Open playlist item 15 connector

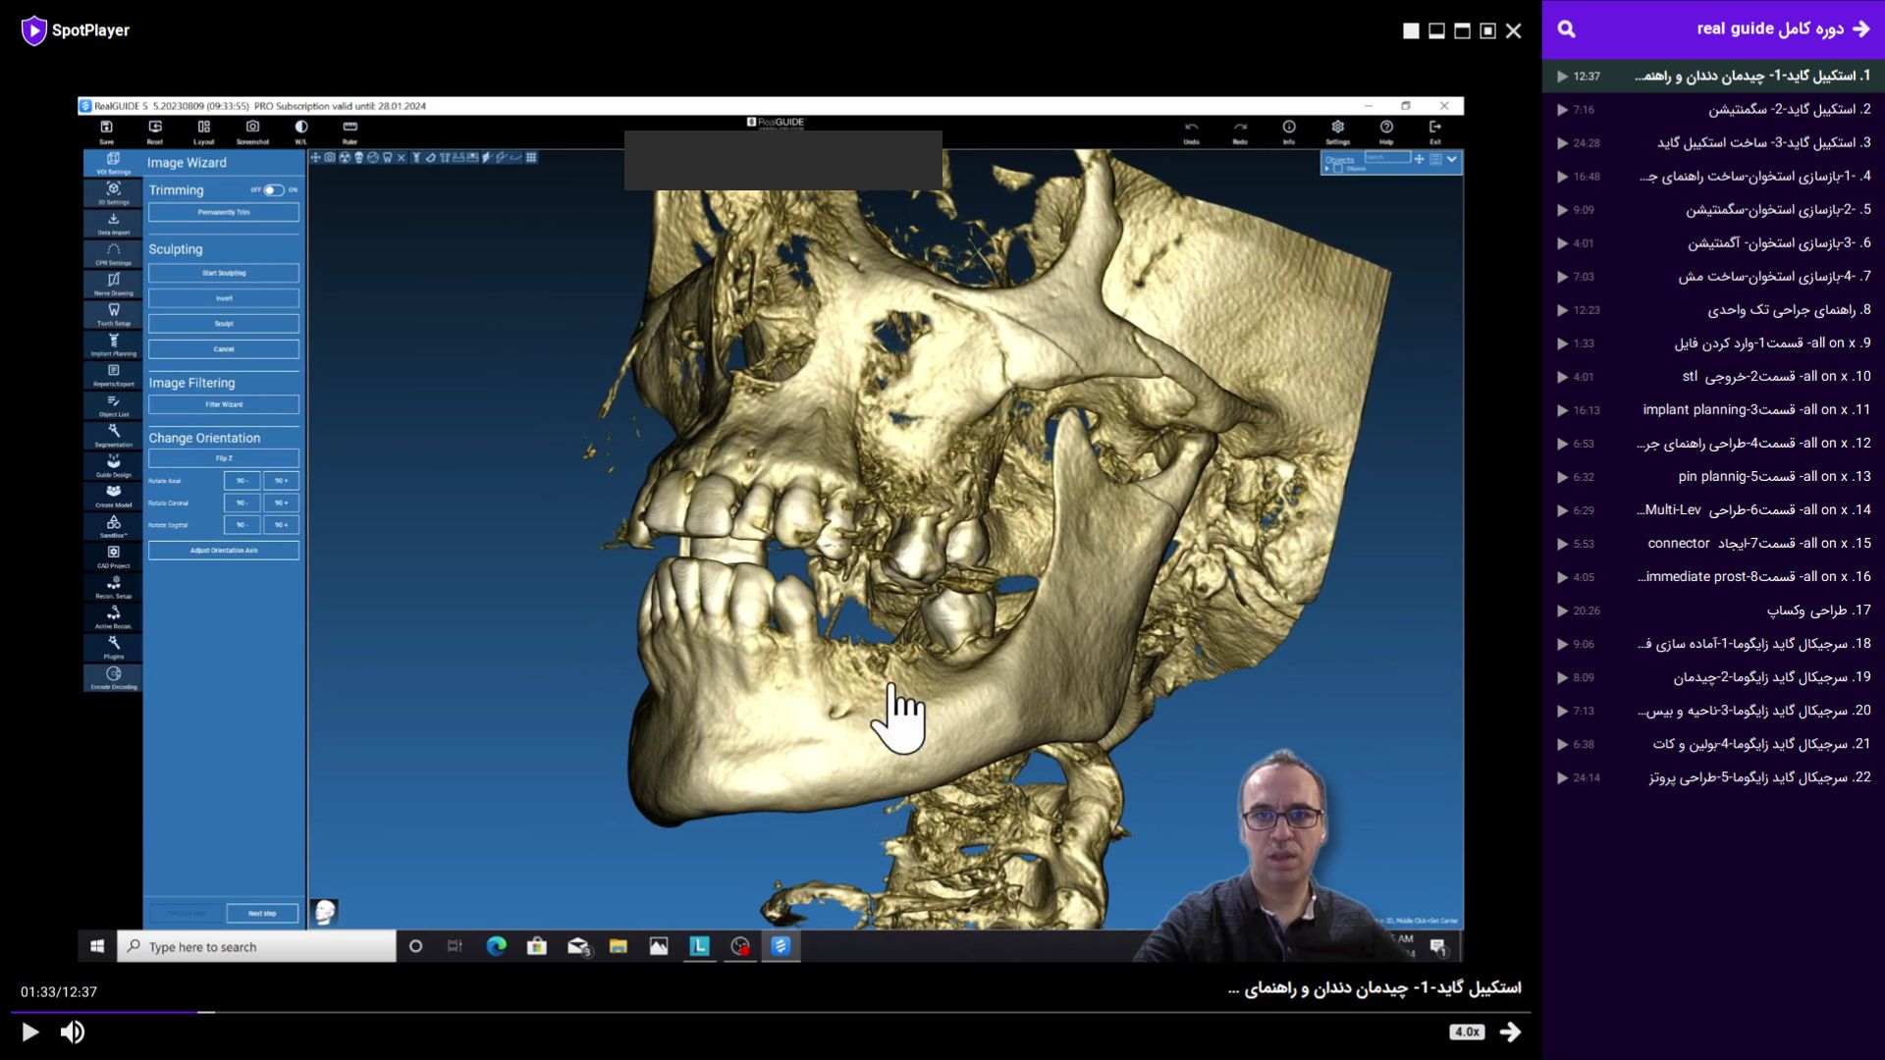click(x=1713, y=544)
